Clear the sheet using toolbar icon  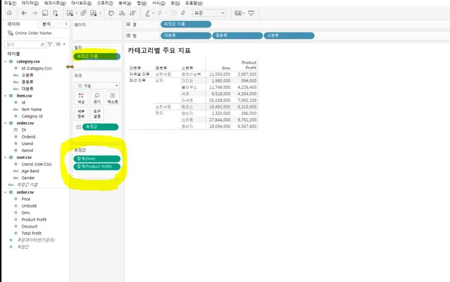click(94, 13)
